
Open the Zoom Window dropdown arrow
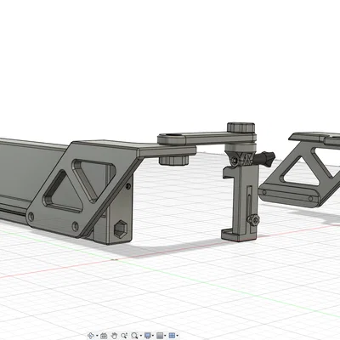141,336
